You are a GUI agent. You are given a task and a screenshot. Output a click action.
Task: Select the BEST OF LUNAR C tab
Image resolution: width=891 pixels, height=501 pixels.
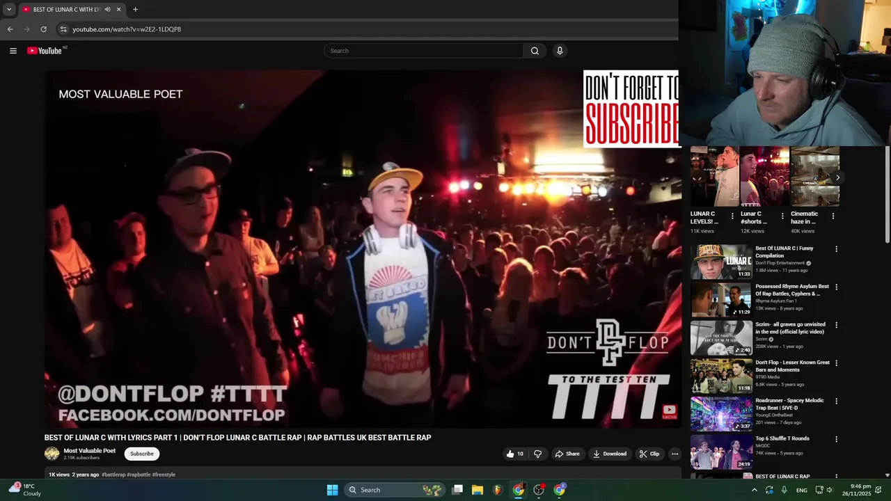coord(71,10)
